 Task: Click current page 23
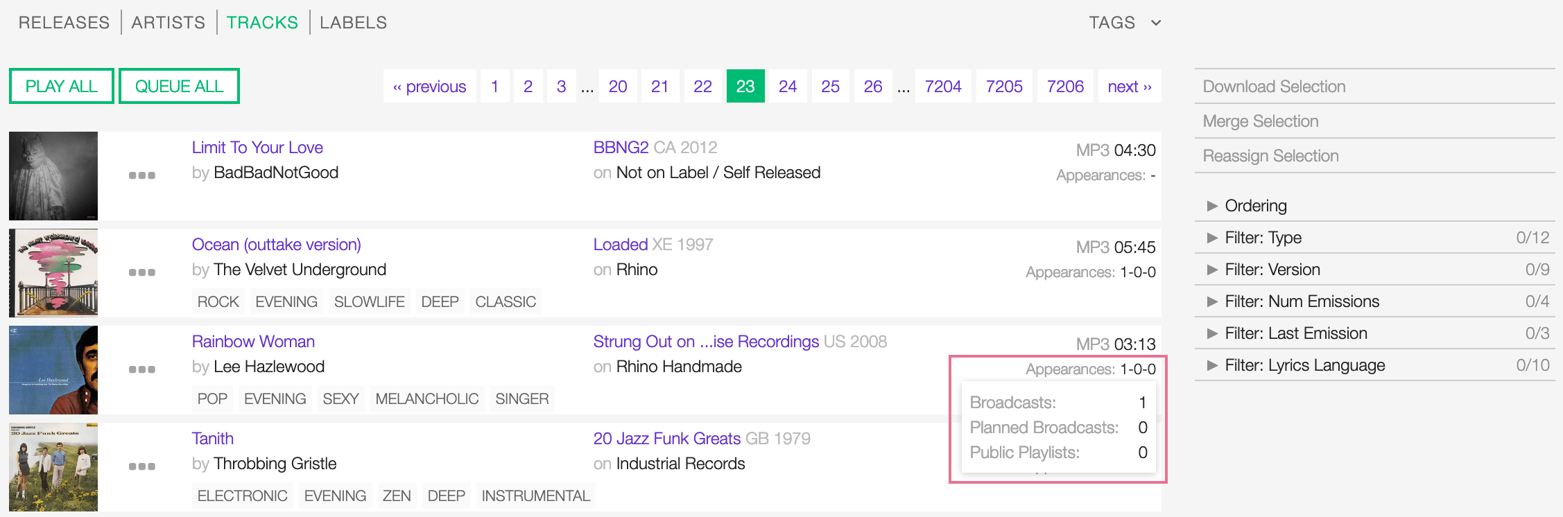click(x=745, y=86)
